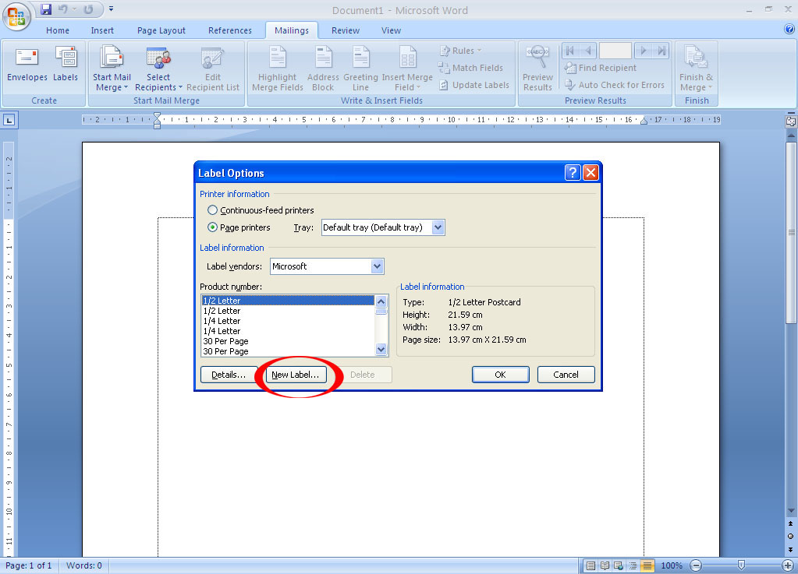Save document with Quick Access icon
This screenshot has height=574, width=798.
click(46, 9)
